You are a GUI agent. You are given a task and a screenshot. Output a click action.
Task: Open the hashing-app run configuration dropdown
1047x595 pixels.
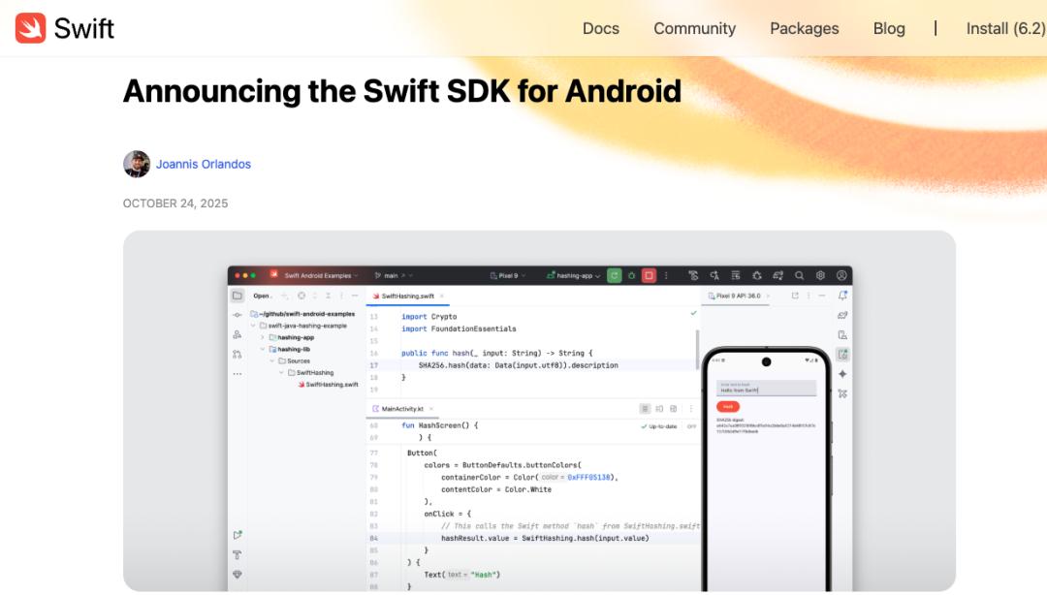pyautogui.click(x=573, y=275)
